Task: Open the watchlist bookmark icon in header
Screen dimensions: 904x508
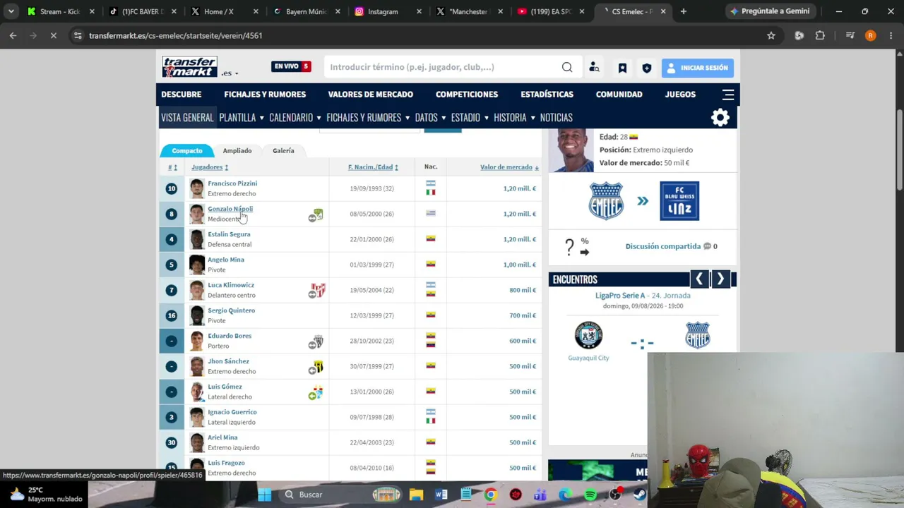Action: click(622, 68)
